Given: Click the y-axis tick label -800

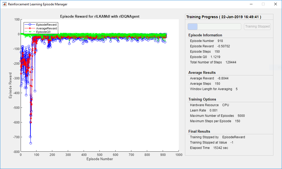Looking at the screenshot, I should pyautogui.click(x=16, y=152).
